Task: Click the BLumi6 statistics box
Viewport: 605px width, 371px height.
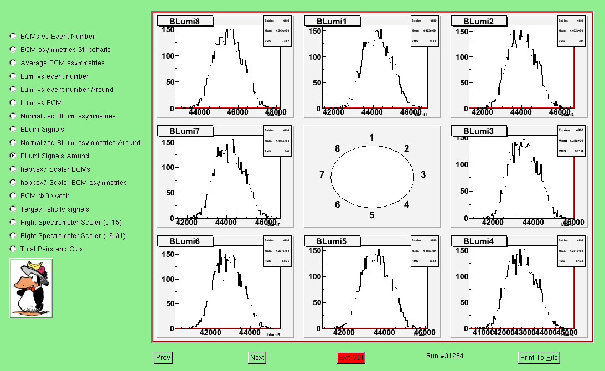Action: [277, 251]
